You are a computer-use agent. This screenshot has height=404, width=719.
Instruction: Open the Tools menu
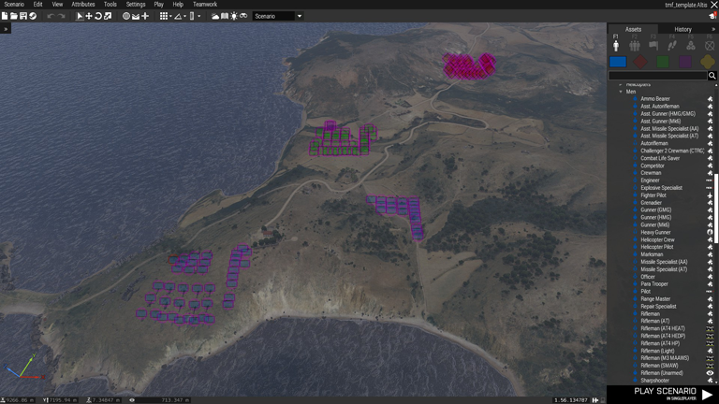point(110,4)
